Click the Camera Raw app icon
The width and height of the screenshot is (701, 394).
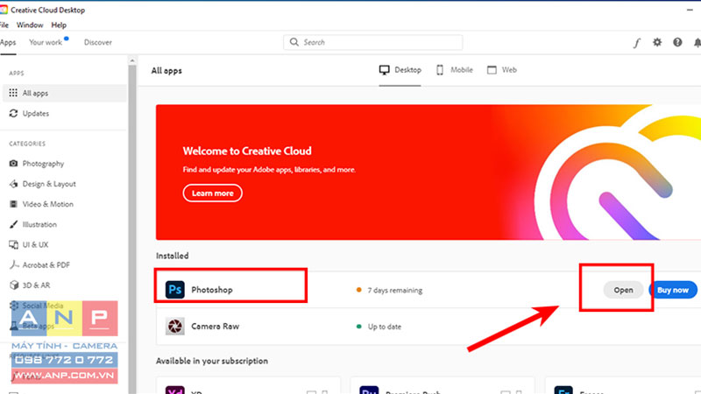coord(174,326)
